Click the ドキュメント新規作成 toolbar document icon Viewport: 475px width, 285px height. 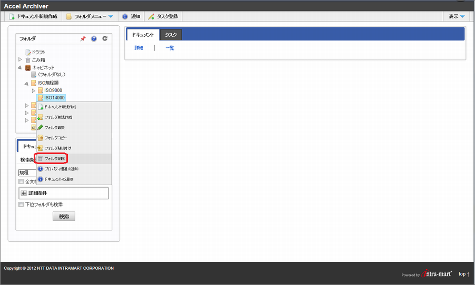(x=12, y=16)
